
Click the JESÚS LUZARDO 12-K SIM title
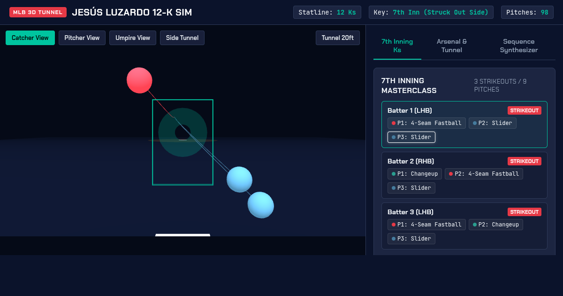pos(132,12)
